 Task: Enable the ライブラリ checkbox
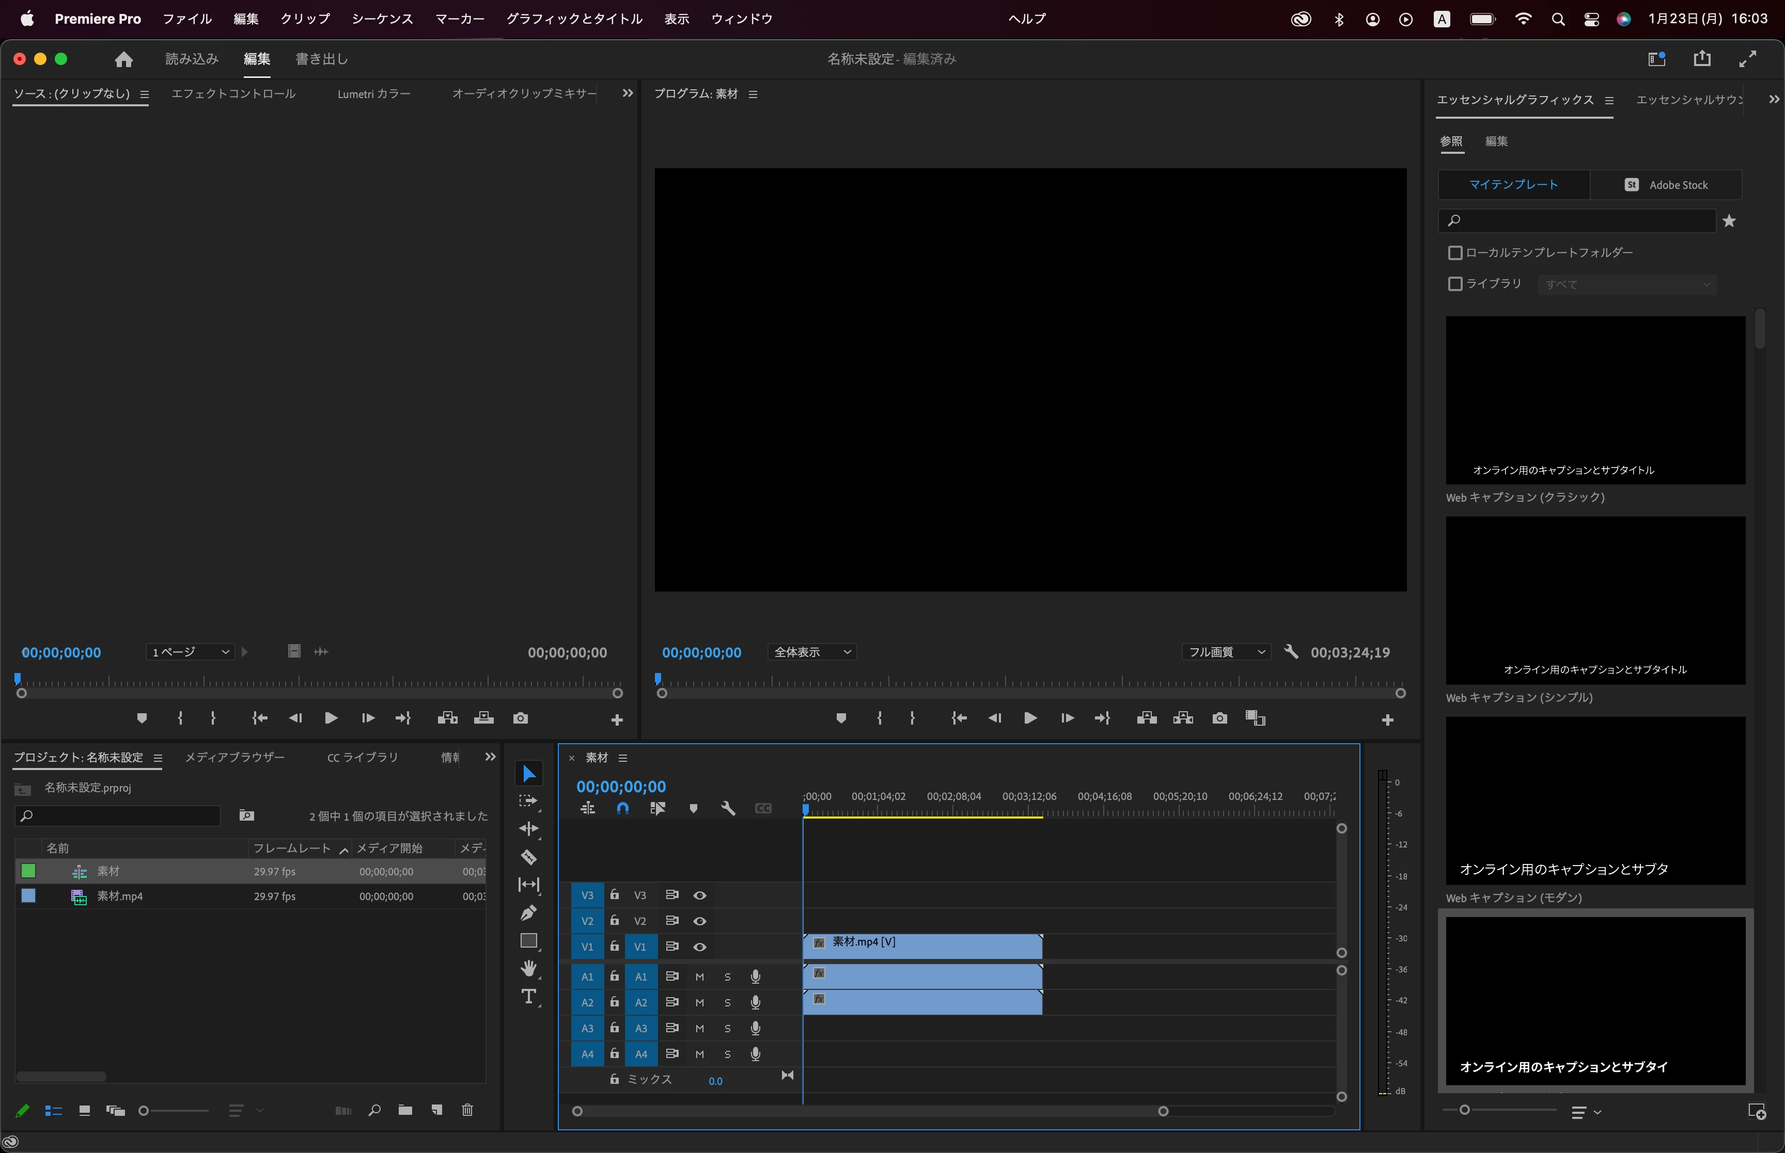[1455, 284]
